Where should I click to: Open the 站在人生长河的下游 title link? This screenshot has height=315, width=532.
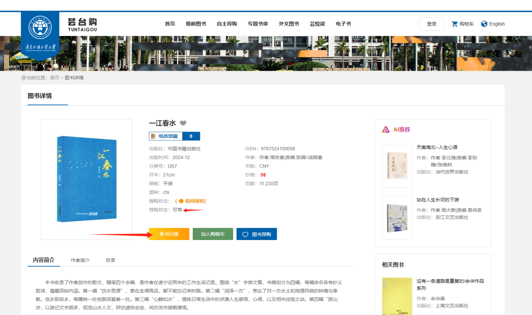pos(438,200)
